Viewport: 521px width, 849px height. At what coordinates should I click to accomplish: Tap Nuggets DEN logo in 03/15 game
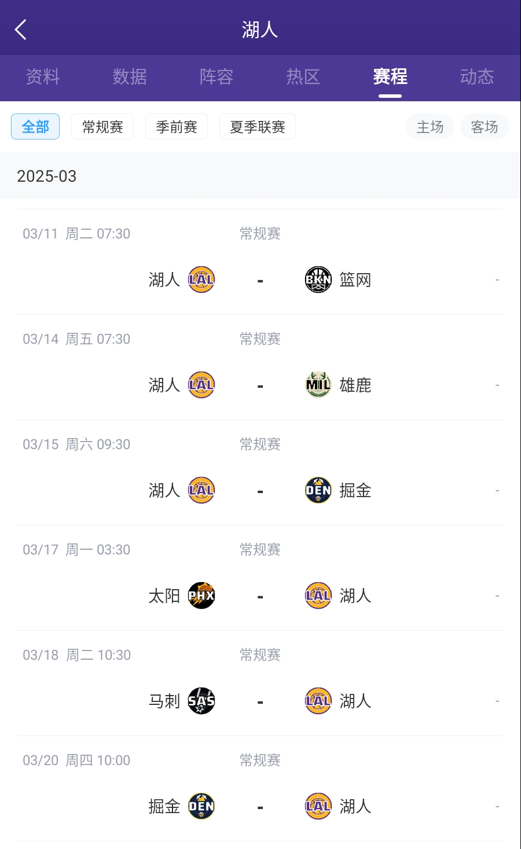click(318, 491)
